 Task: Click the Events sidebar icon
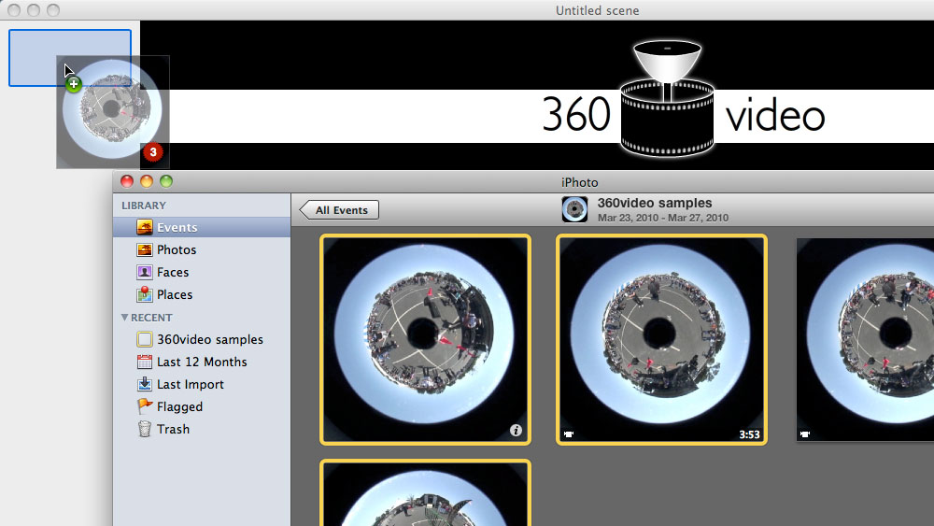[145, 227]
